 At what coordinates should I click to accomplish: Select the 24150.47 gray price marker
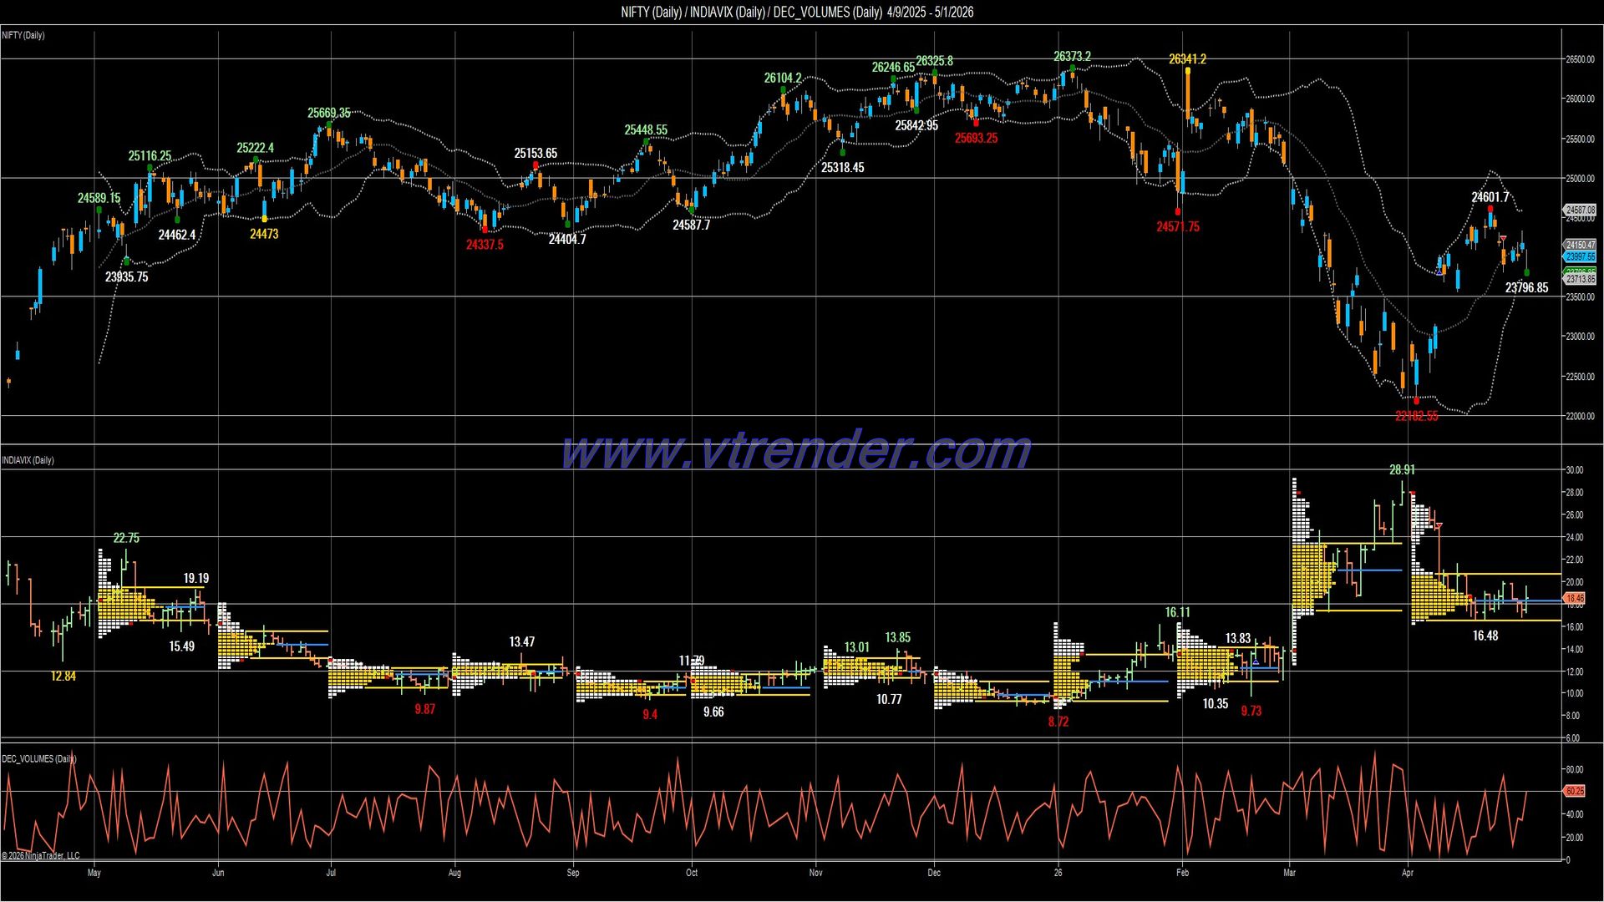(x=1580, y=246)
